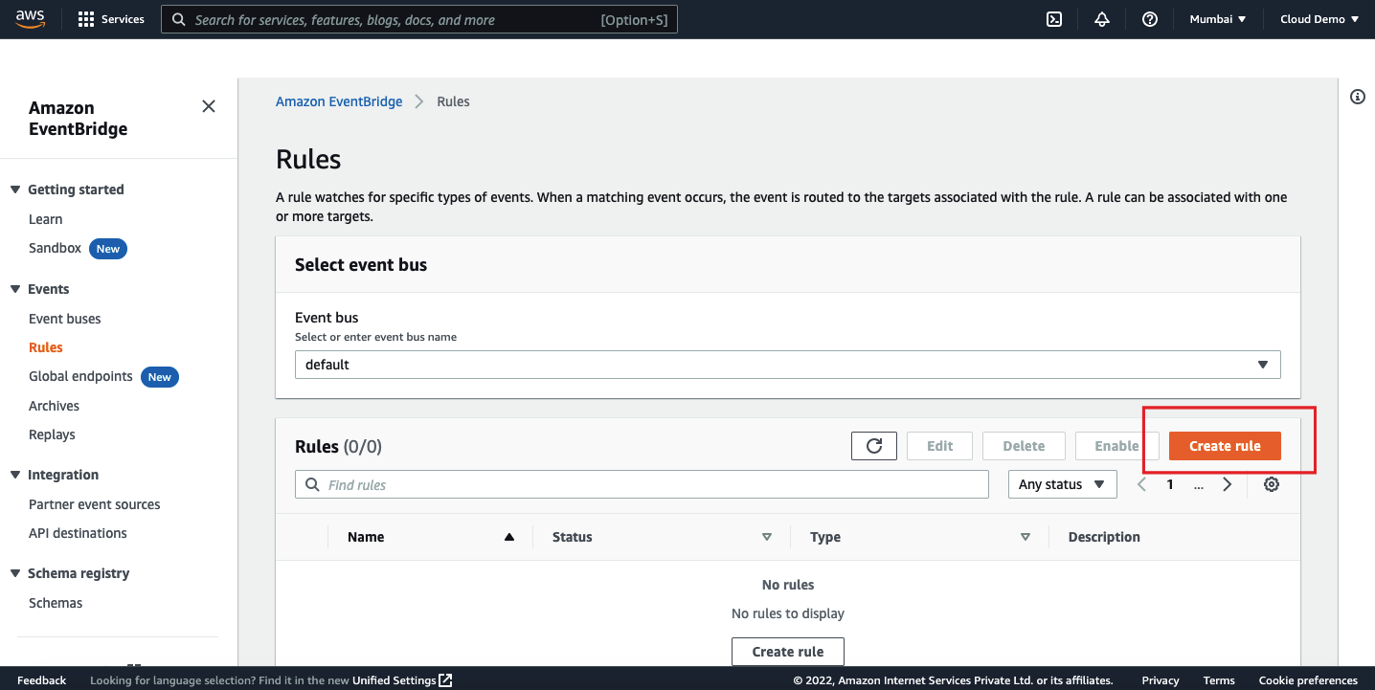Sort rules by the Status column arrow

point(766,537)
